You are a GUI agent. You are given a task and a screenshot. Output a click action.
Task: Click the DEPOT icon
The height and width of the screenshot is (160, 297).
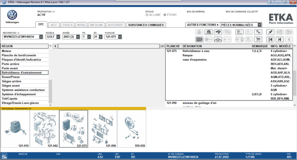249,32
